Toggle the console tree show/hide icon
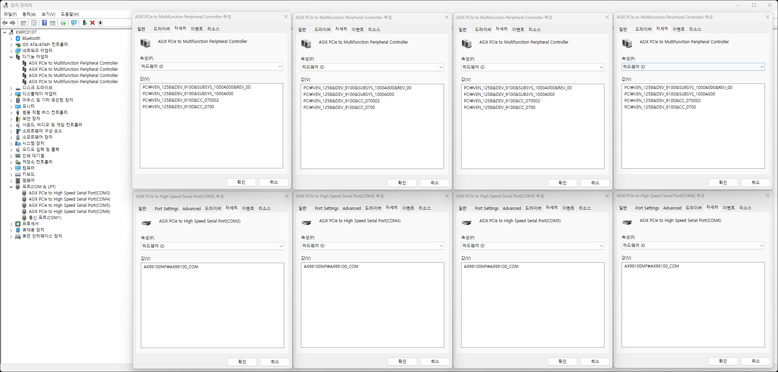This screenshot has height=372, width=778. (23, 23)
